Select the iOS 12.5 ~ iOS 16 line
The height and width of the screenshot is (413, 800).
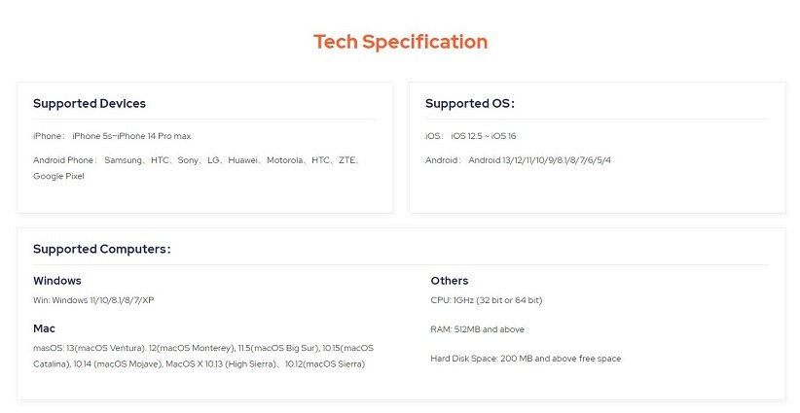point(471,136)
